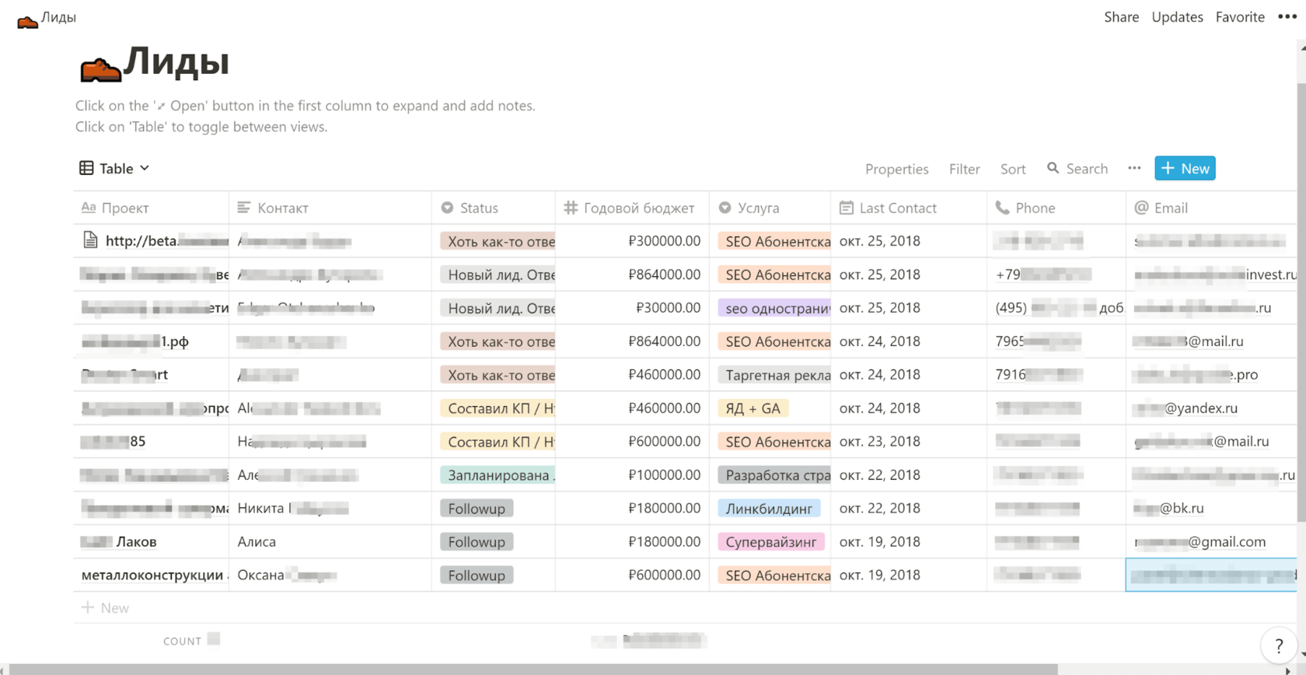Image resolution: width=1306 pixels, height=675 pixels.
Task: Click the blue New button
Action: click(x=1184, y=168)
